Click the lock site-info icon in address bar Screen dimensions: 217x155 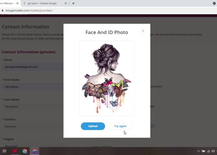pyautogui.click(x=2, y=10)
